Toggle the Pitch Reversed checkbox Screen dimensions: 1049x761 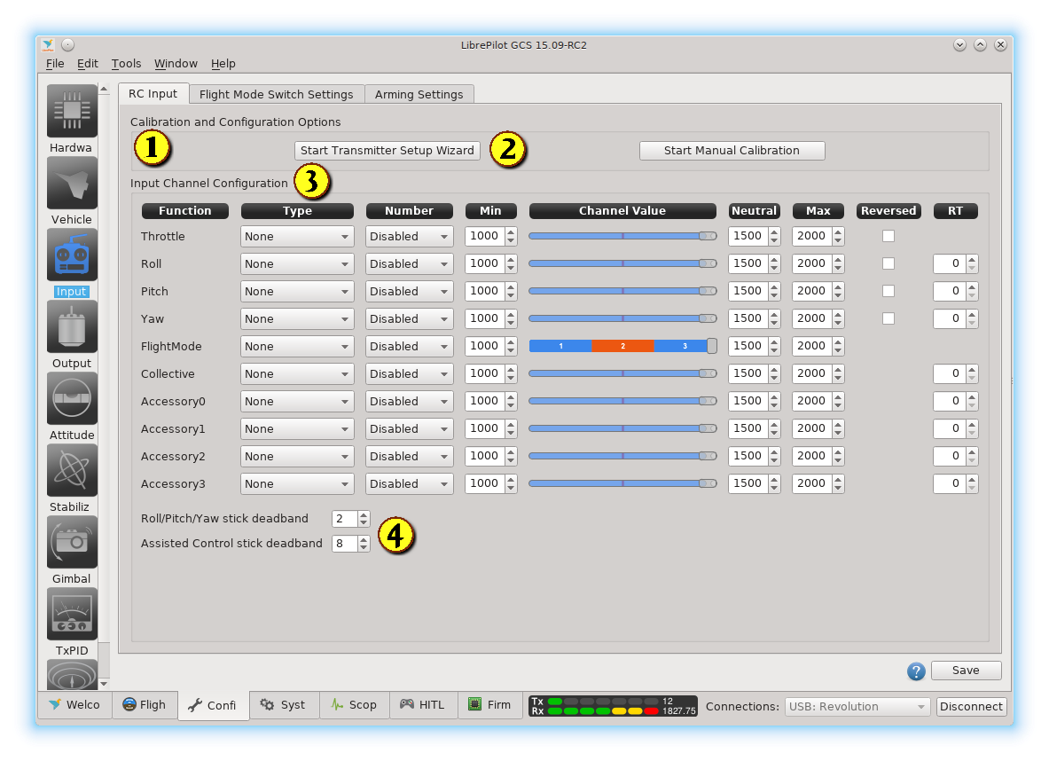[889, 291]
